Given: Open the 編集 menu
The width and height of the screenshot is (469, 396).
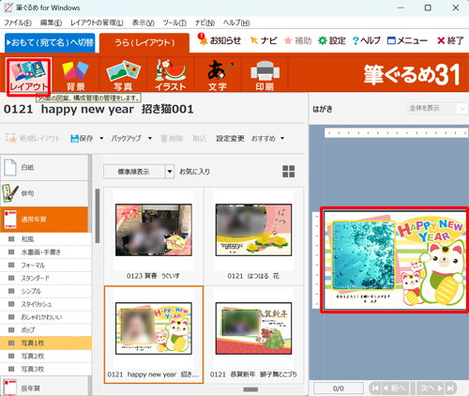Looking at the screenshot, I should [51, 23].
